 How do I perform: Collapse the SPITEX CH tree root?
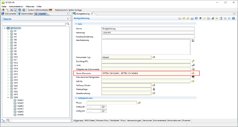pyautogui.click(x=4, y=28)
